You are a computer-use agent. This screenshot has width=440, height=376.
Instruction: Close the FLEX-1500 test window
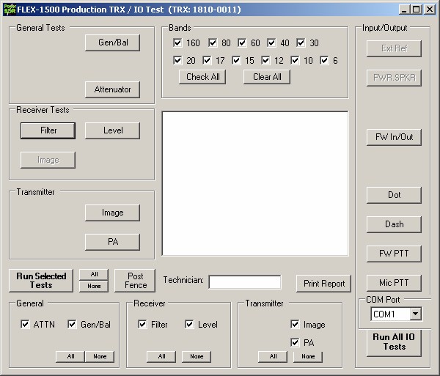[430, 10]
